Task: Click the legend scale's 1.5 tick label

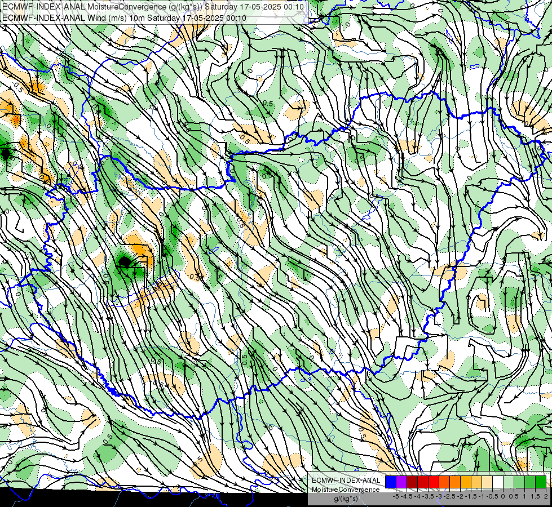Action: (x=536, y=496)
